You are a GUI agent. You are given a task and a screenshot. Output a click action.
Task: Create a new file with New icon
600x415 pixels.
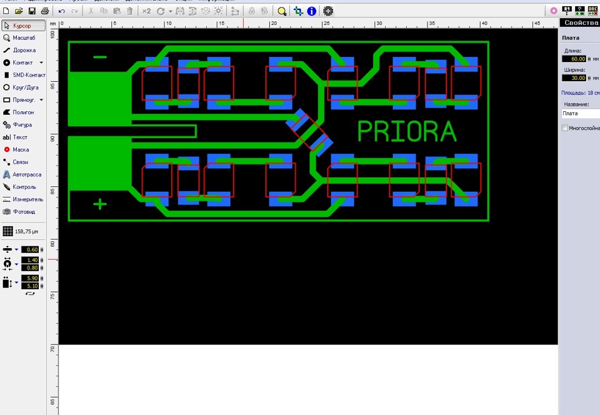point(6,11)
